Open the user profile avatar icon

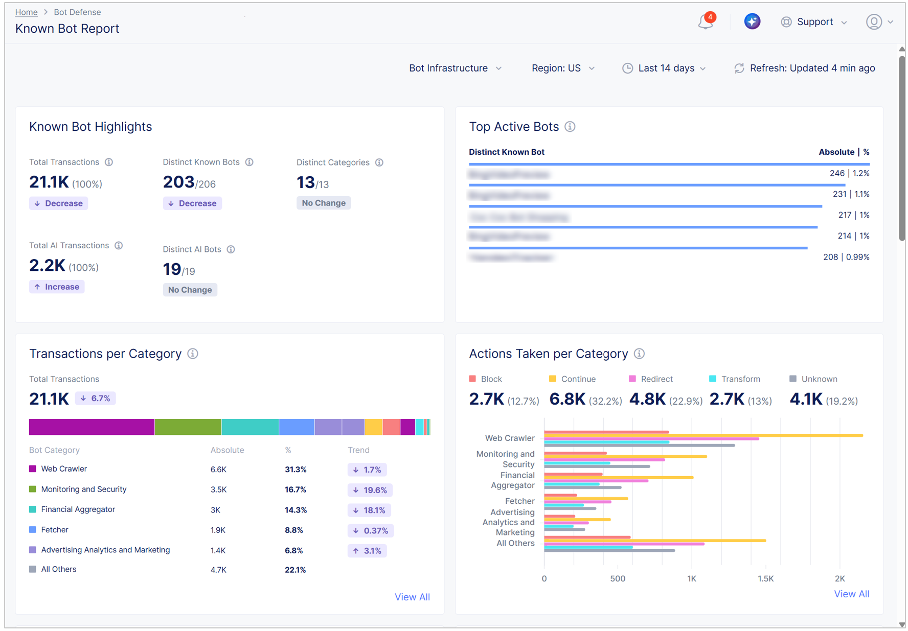click(874, 22)
